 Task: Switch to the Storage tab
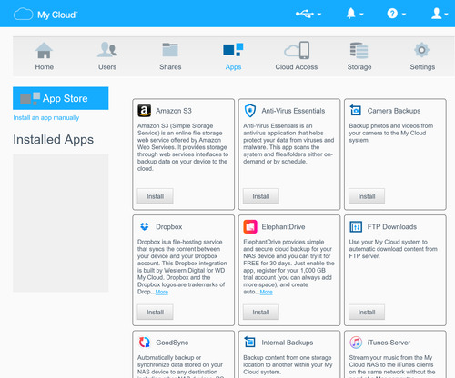[x=359, y=56]
